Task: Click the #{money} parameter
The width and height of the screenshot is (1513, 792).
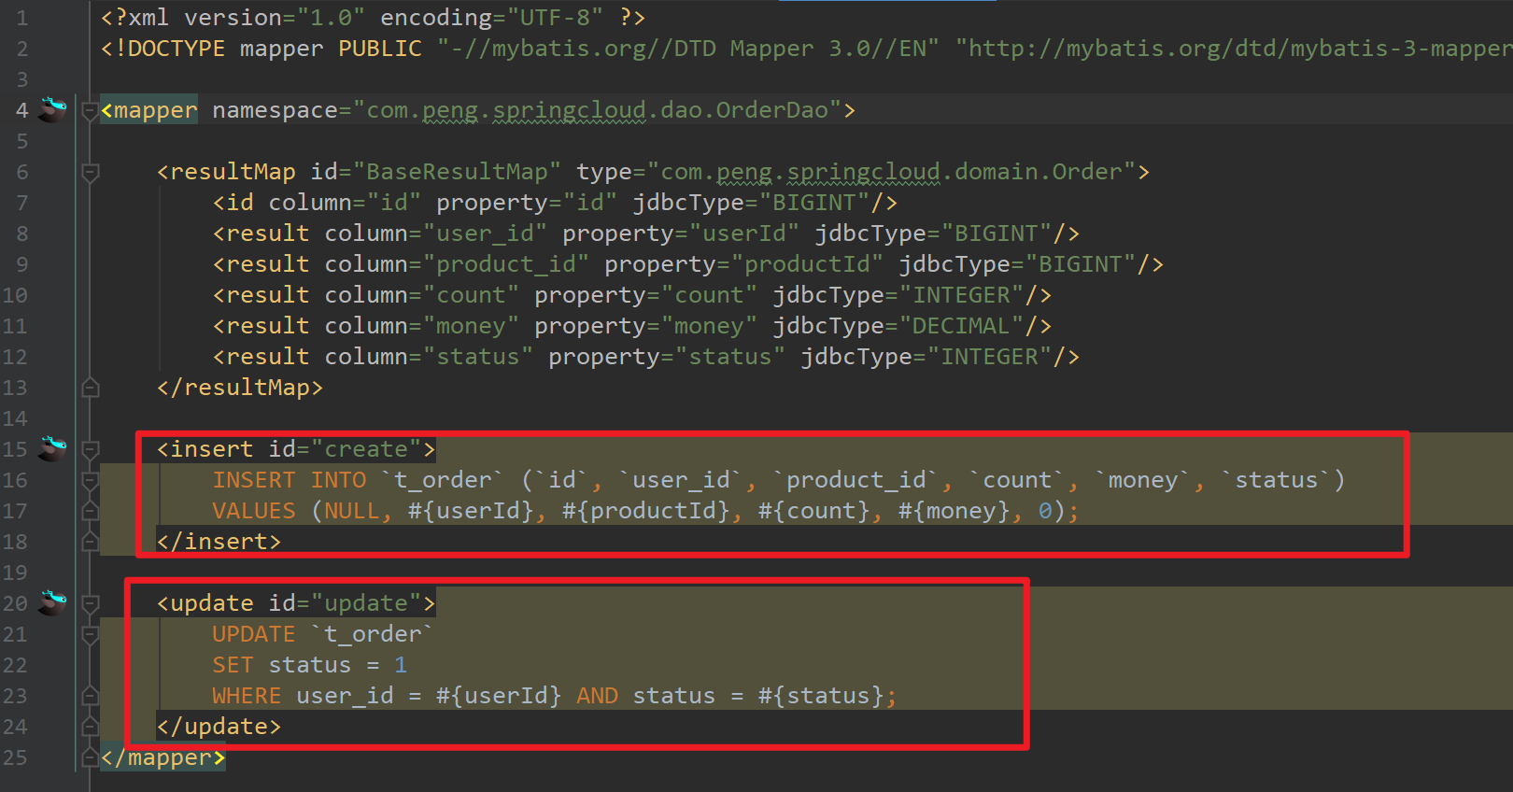Action: pos(954,511)
